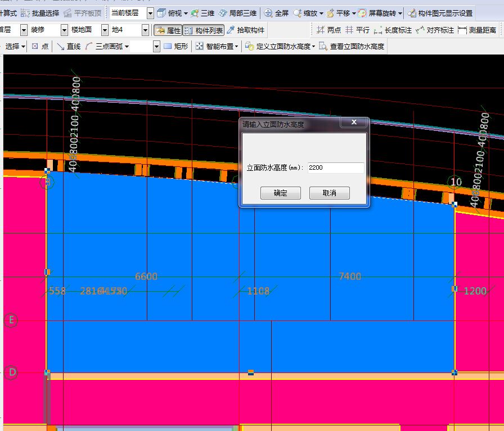Open 构件图元显示设置 display settings
Viewport: 504px width, 431px height.
click(440, 13)
